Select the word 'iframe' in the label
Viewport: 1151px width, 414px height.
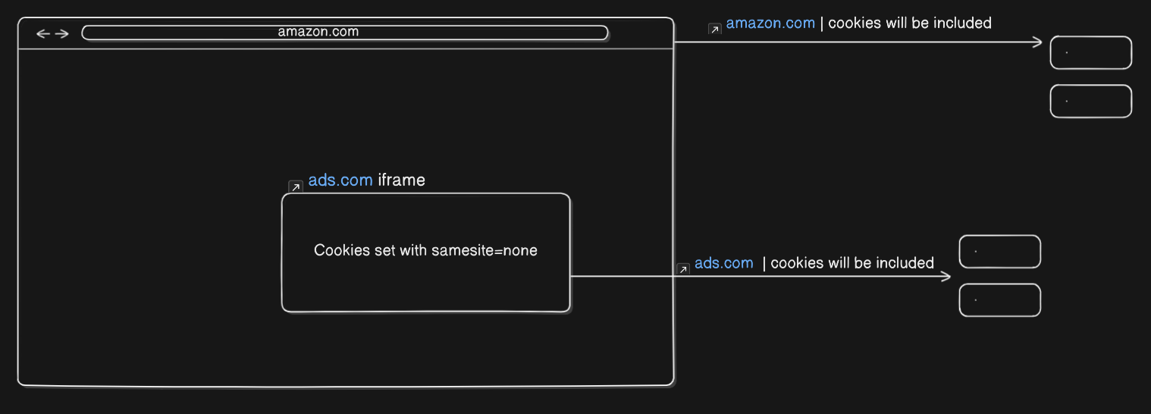click(401, 180)
